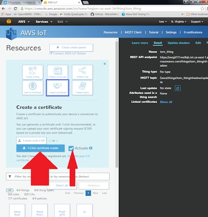Image resolution: width=208 pixels, height=217 pixels.
Task: Open the Alexa Skill Testing bookmark
Action: coord(136,14)
